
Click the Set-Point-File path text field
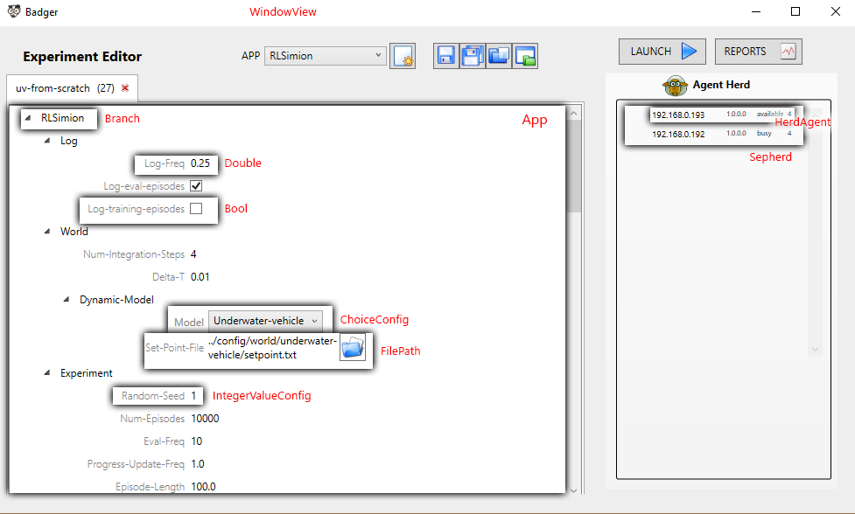(272, 347)
